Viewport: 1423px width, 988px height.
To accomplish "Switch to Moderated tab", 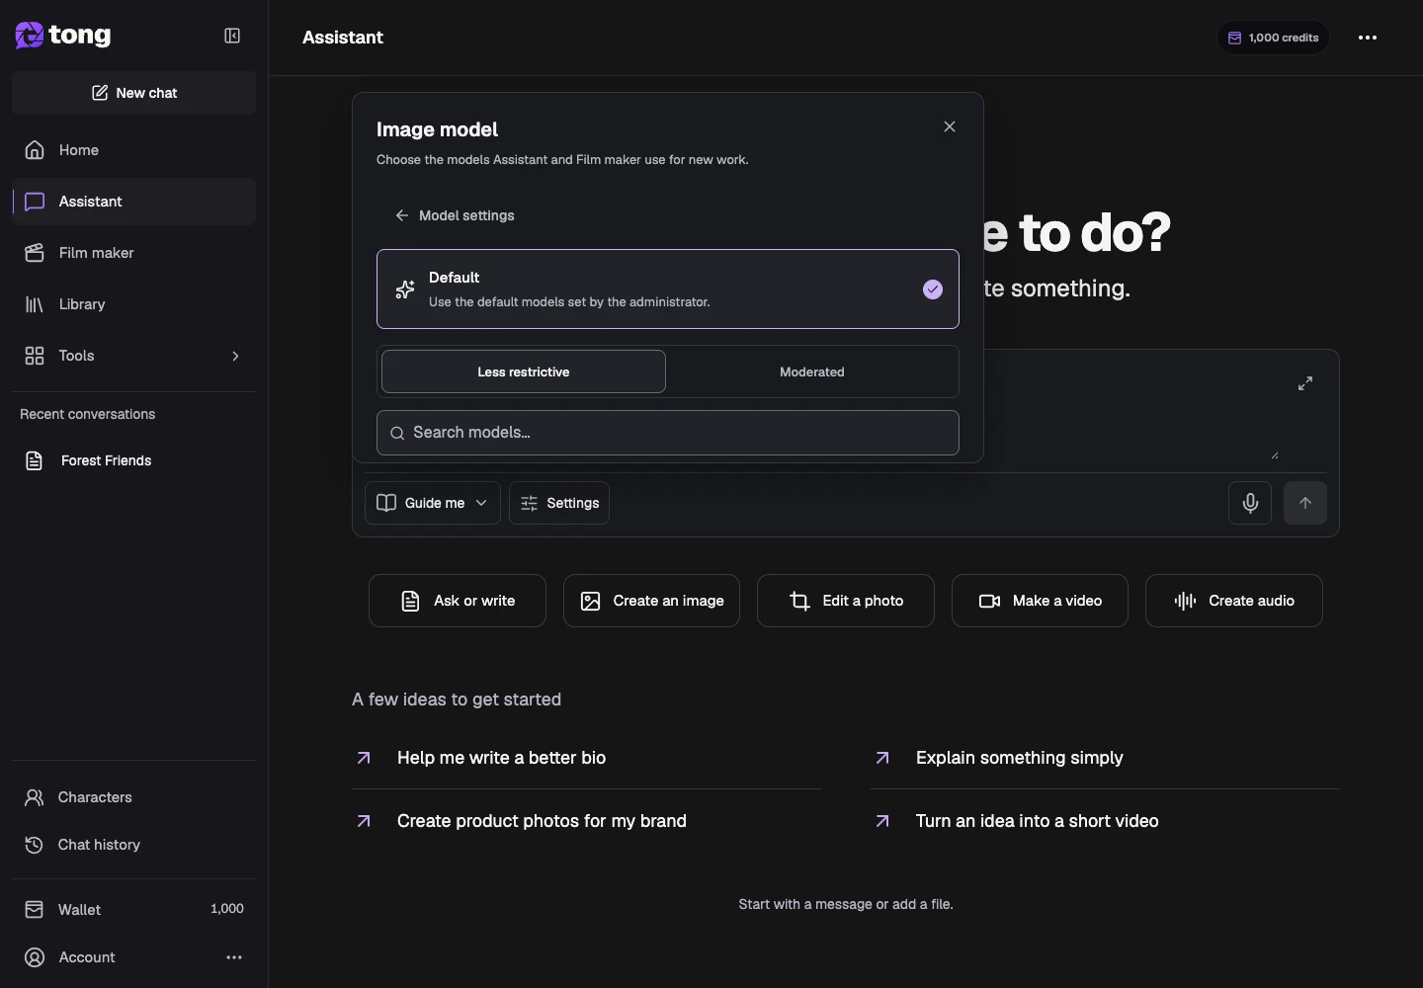I will point(812,371).
